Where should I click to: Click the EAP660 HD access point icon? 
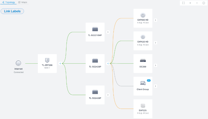coord(143,15)
